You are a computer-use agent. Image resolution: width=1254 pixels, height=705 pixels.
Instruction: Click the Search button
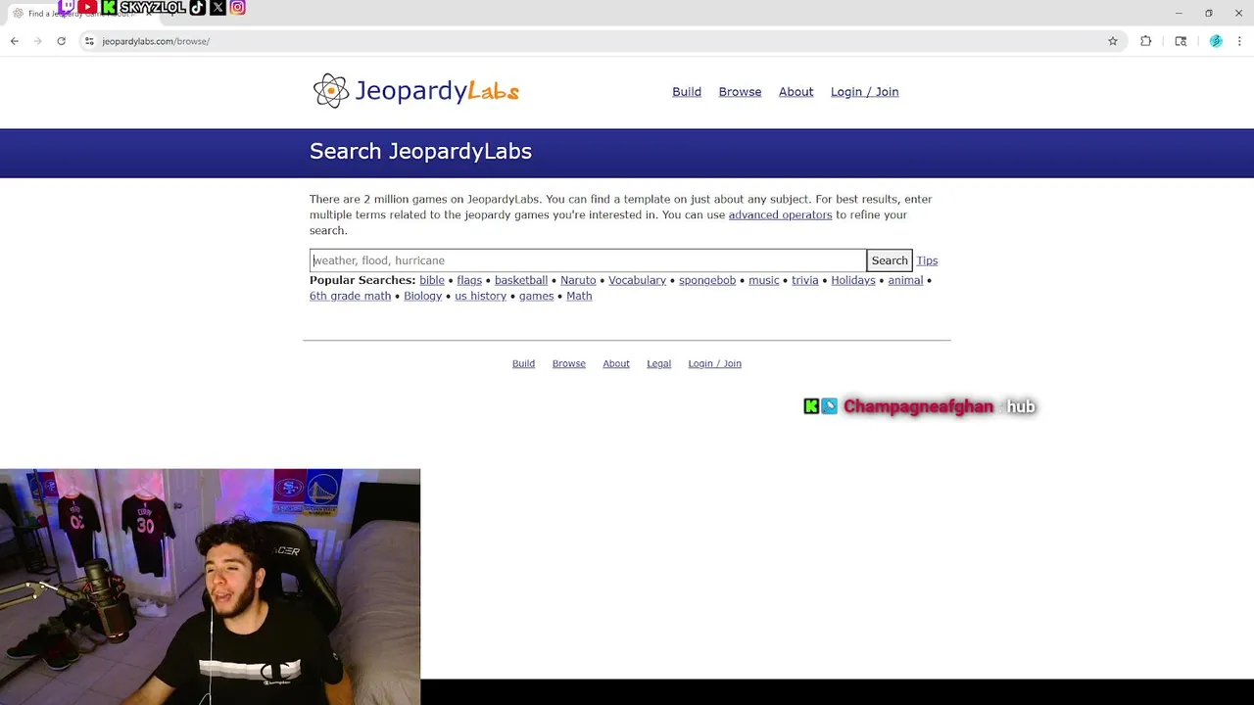coord(890,260)
